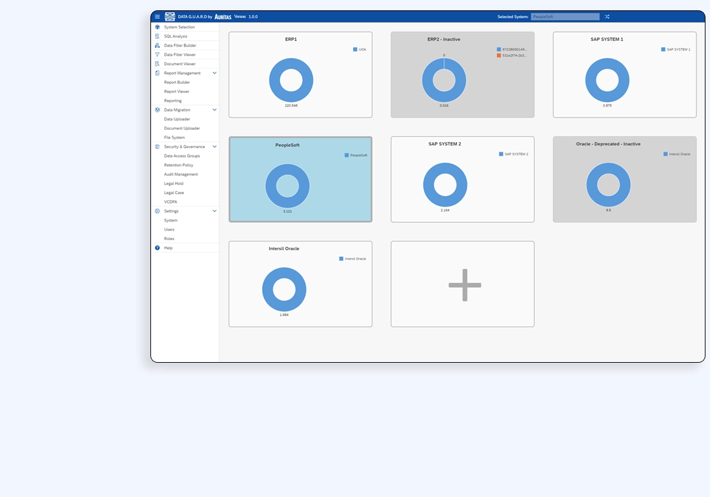Go to Report Builder
Image resolution: width=710 pixels, height=497 pixels.
tap(177, 83)
